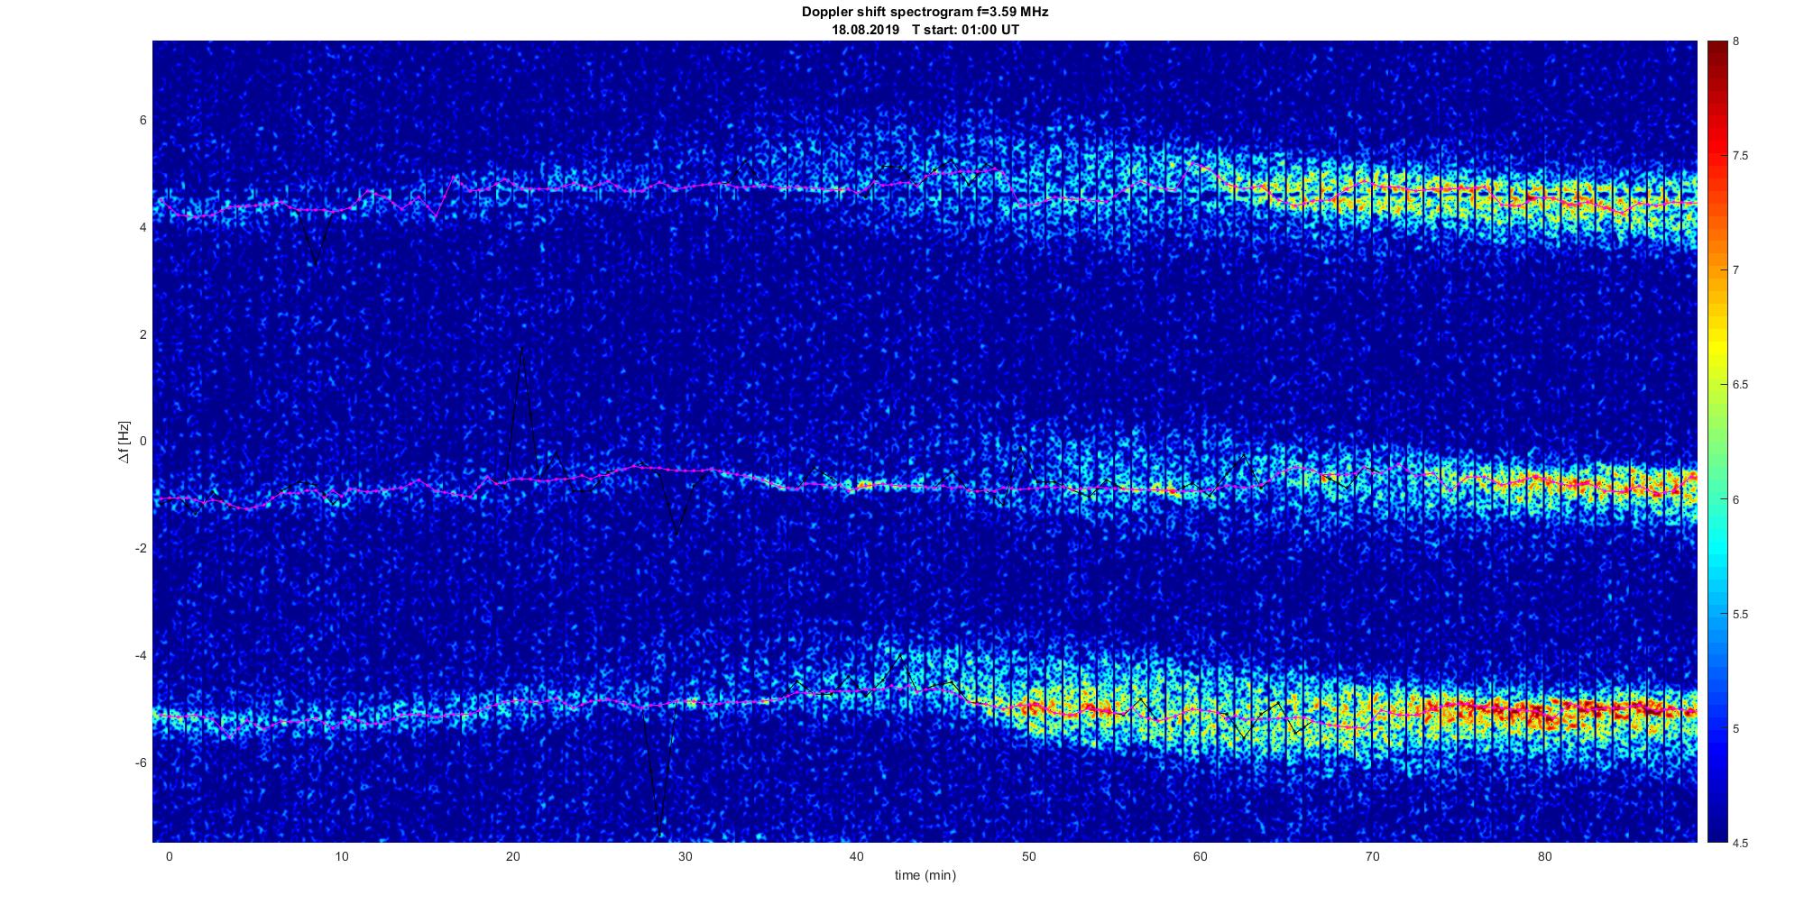1804x904 pixels.
Task: Click the y-axis tick label "-2"
Action: pos(141,548)
